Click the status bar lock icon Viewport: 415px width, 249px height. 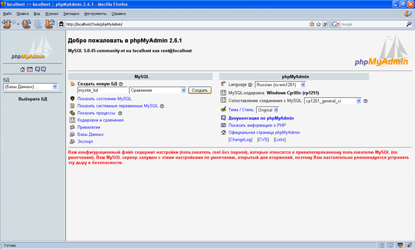(x=382, y=245)
